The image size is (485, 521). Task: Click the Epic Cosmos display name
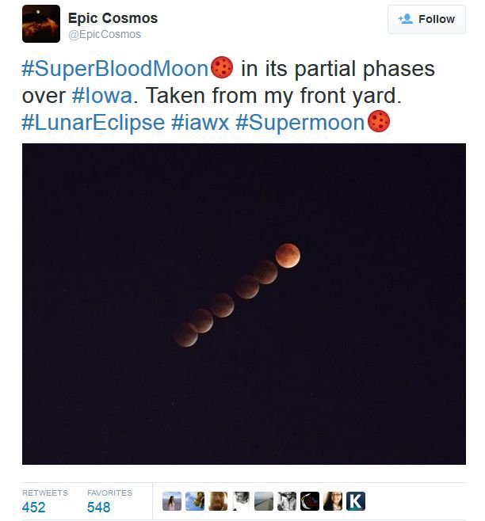tap(113, 17)
